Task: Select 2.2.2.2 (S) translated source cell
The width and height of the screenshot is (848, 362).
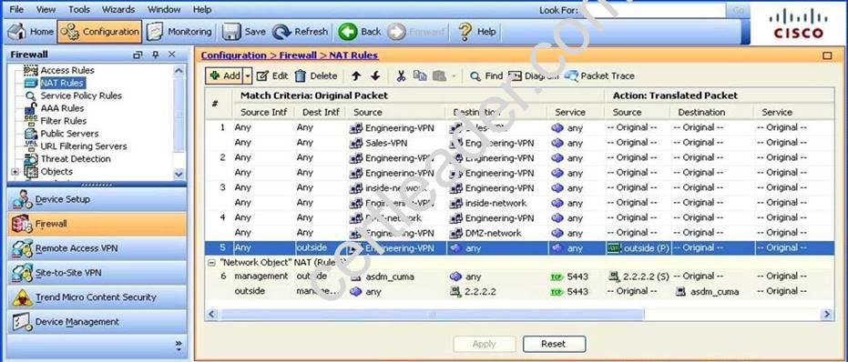Action: coord(638,277)
